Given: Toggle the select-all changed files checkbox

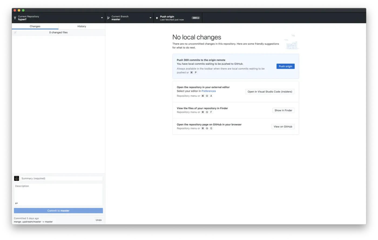Looking at the screenshot, I should tap(15, 32).
